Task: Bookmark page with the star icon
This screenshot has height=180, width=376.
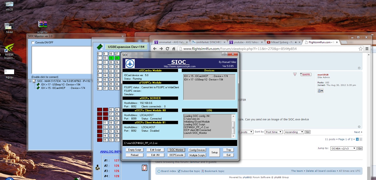Action: click(x=361, y=49)
